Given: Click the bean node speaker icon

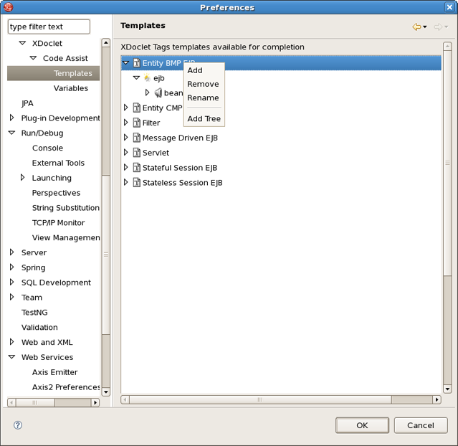Looking at the screenshot, I should pos(158,93).
